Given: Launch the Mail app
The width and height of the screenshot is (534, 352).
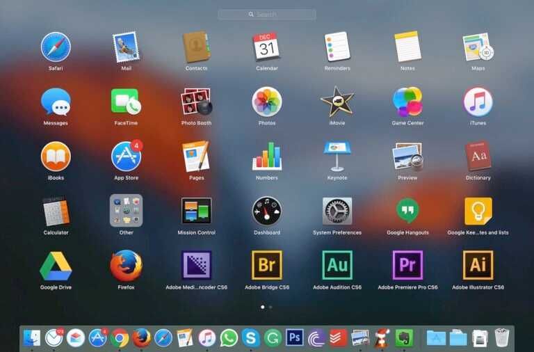Looking at the screenshot, I should [x=126, y=47].
